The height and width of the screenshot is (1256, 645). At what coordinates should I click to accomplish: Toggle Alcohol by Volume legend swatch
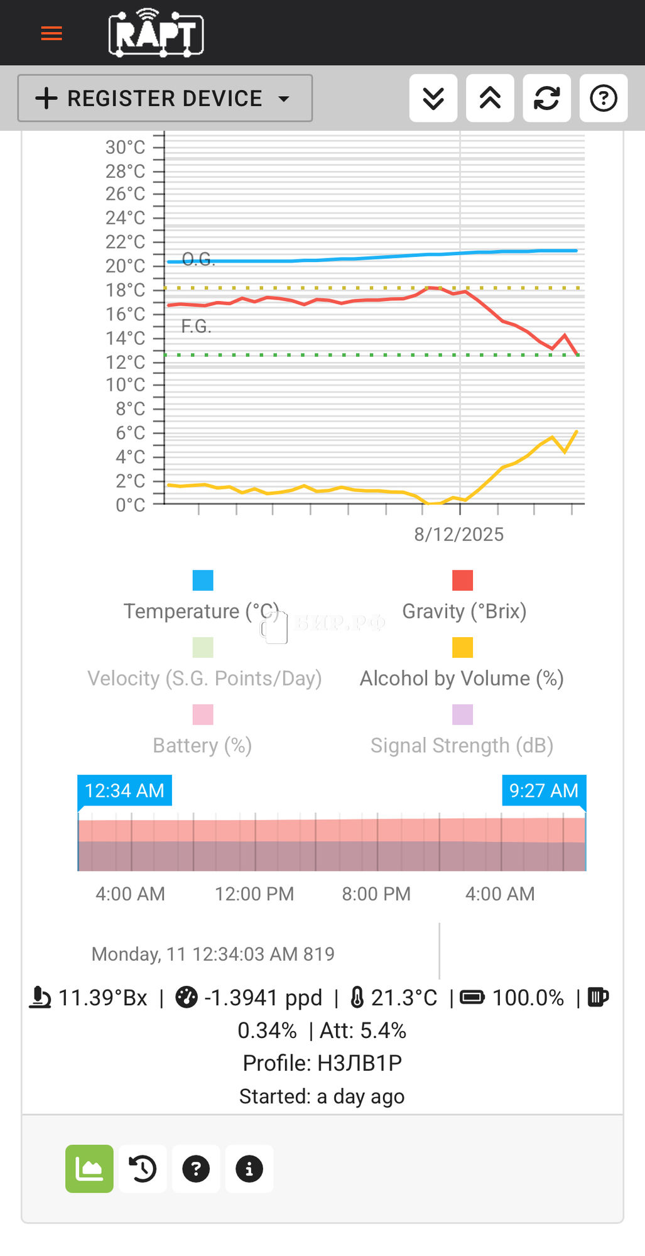pyautogui.click(x=463, y=648)
